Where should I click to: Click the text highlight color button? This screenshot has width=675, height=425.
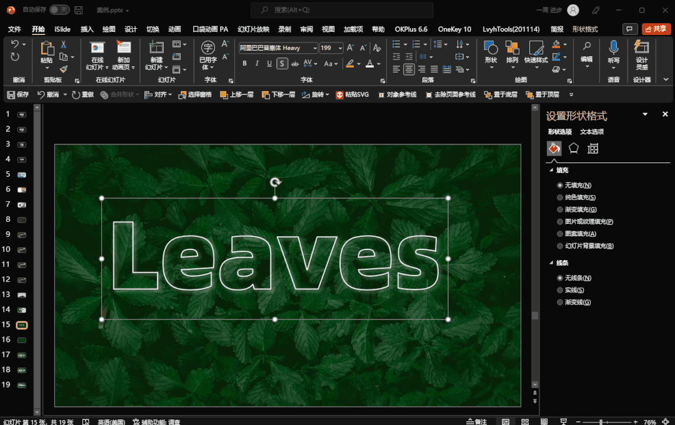tap(350, 64)
